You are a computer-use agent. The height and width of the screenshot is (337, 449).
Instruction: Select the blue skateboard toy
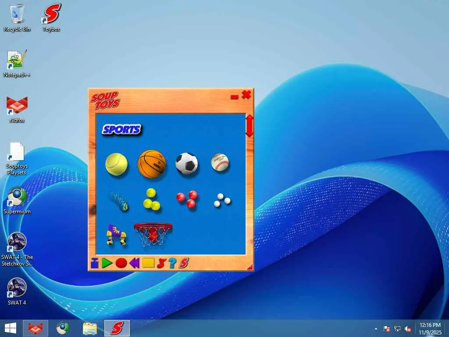pos(119,201)
